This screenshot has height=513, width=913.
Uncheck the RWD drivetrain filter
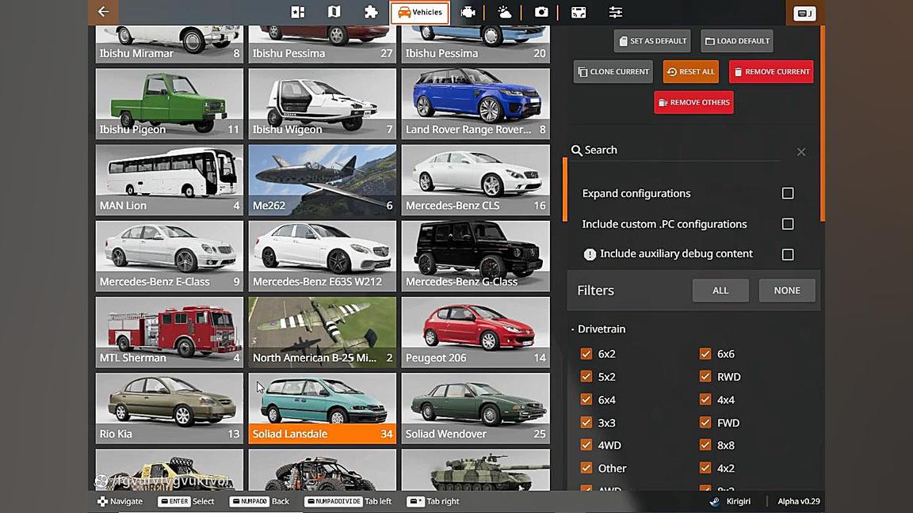(705, 377)
